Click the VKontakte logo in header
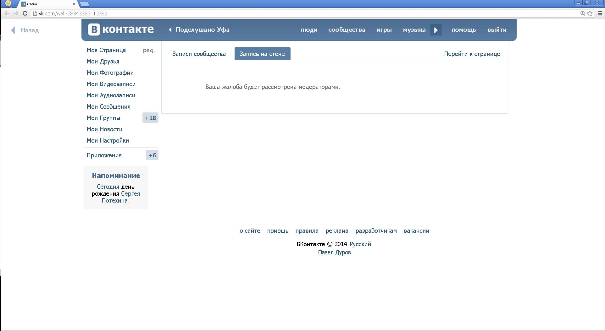 coord(121,30)
